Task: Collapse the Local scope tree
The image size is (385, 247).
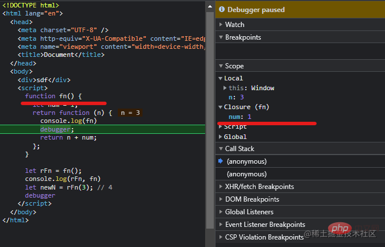Action: click(220, 78)
